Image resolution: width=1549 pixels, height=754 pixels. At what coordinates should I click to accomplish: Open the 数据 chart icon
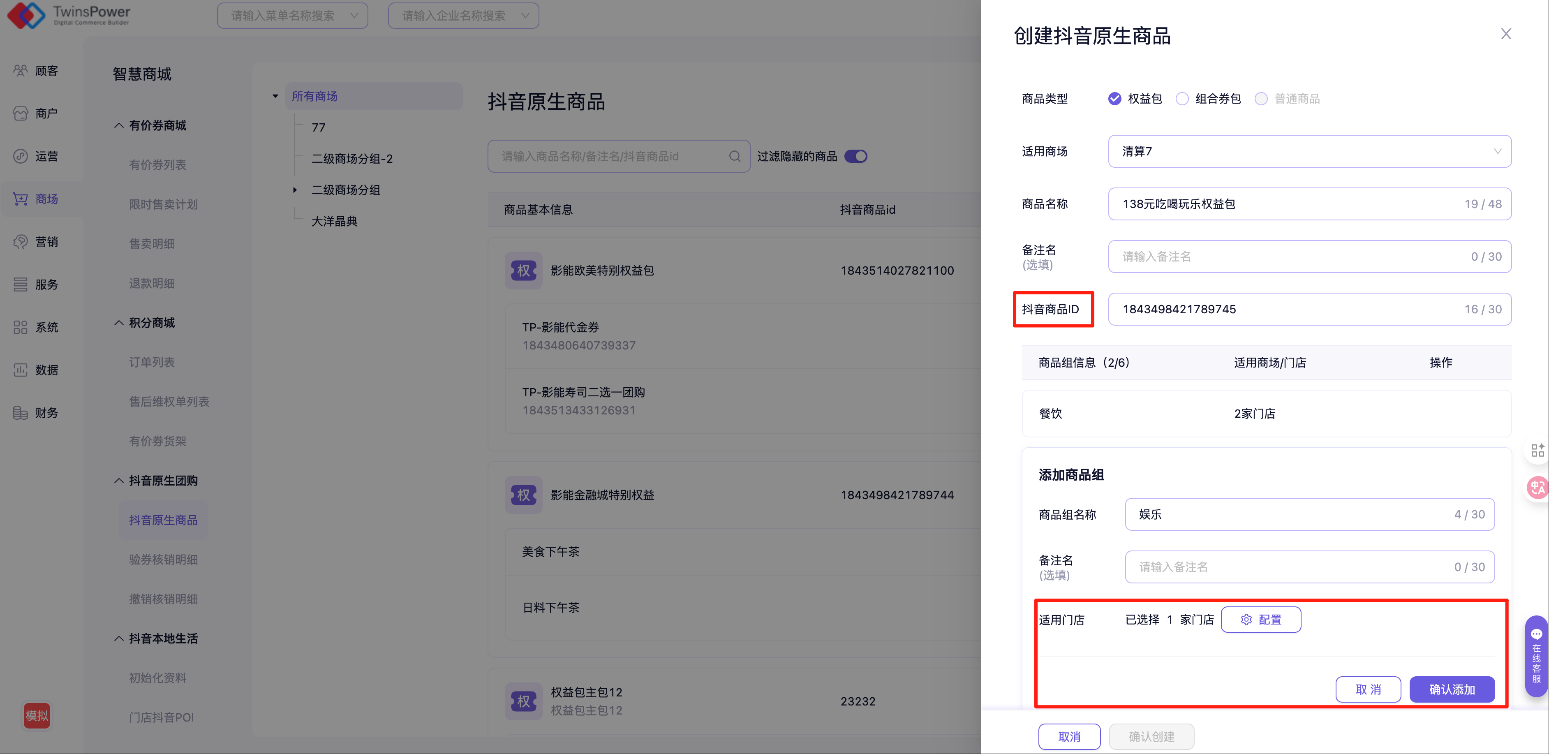21,370
